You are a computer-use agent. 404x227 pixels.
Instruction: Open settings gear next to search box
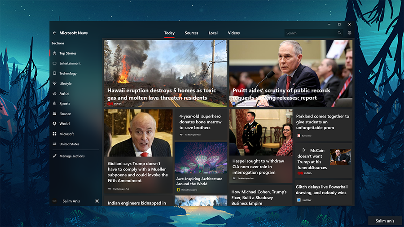349,33
